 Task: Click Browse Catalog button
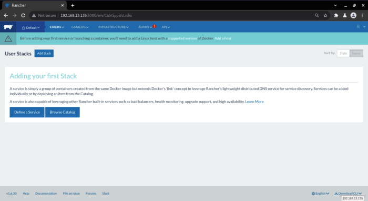click(63, 112)
